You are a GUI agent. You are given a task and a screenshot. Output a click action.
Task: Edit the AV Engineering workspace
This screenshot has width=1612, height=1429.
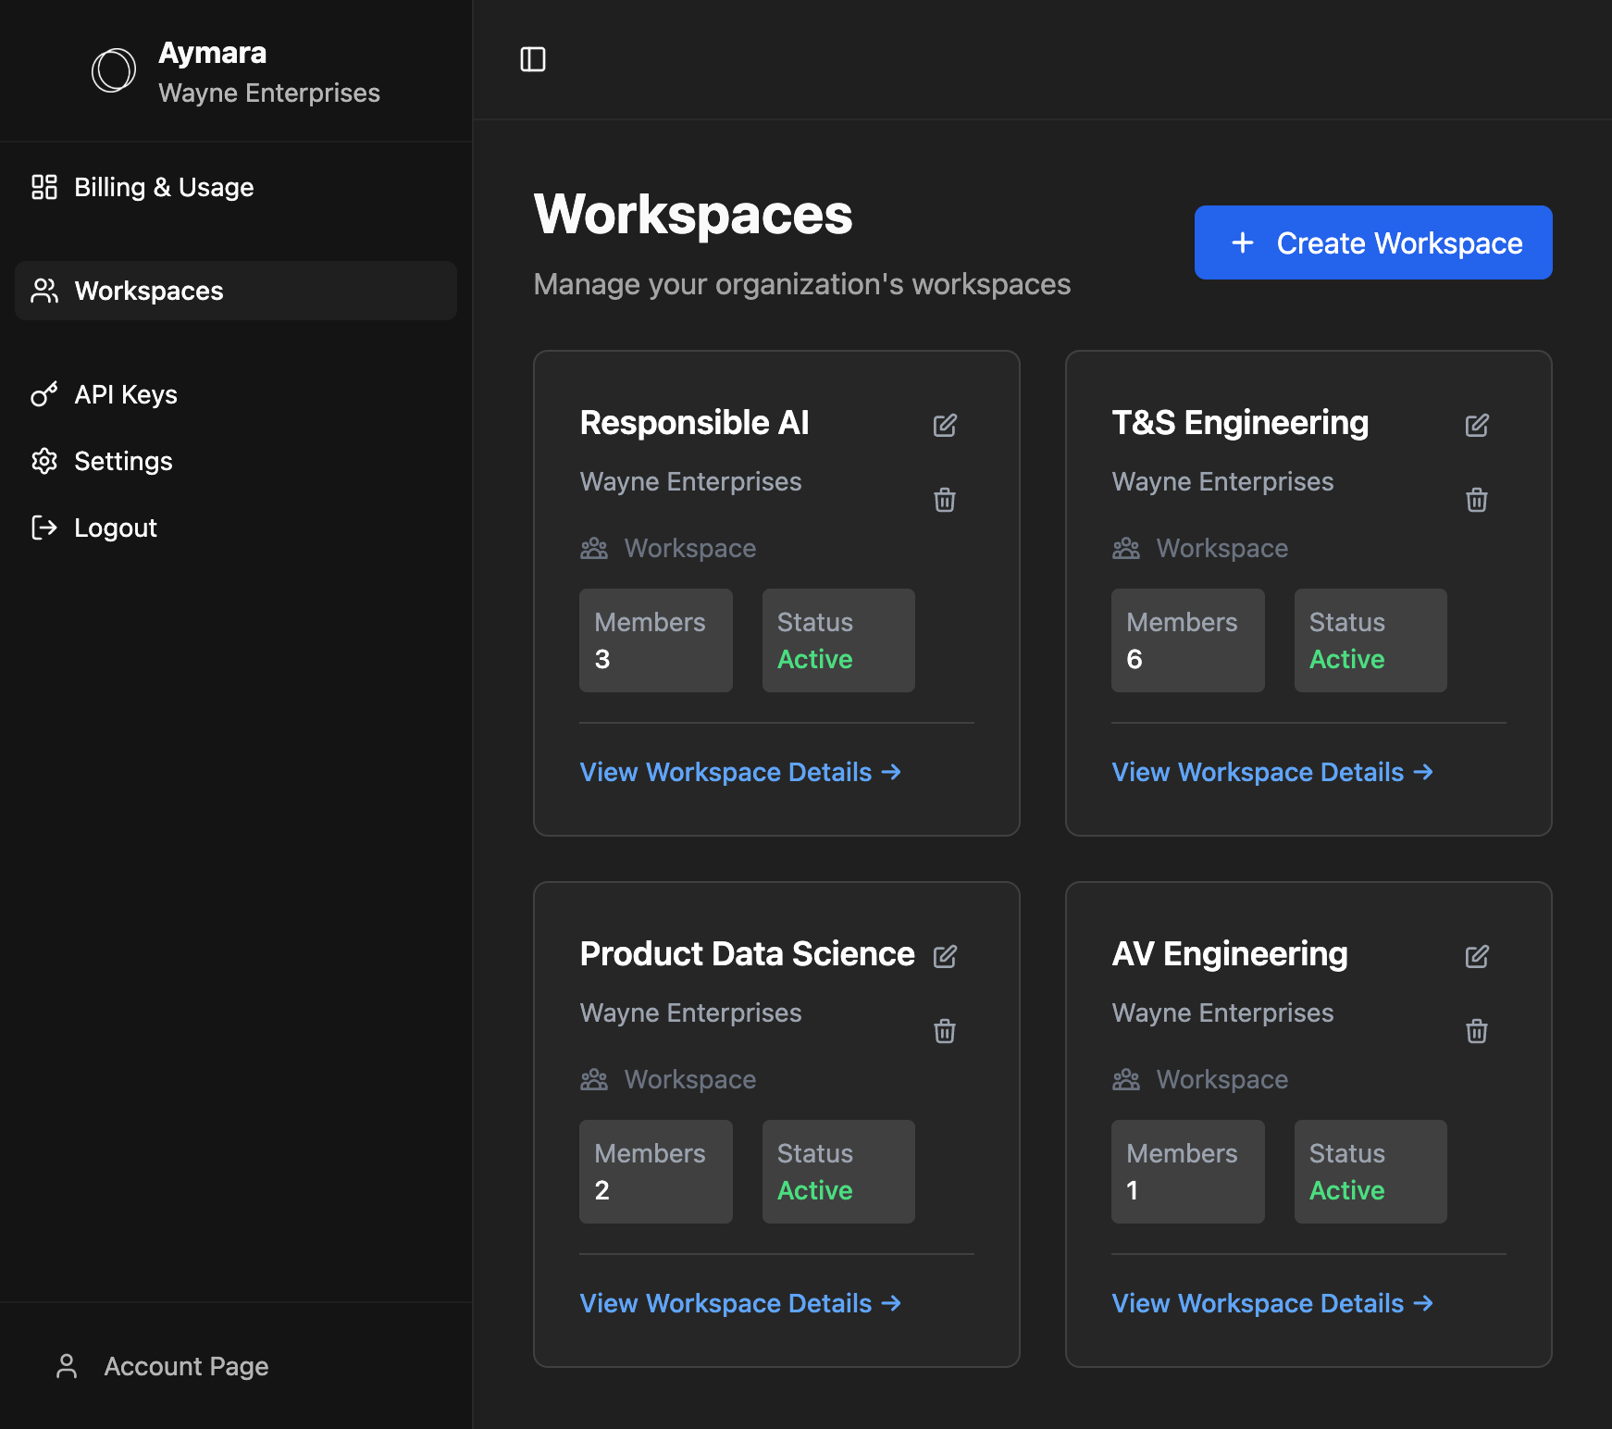click(x=1477, y=956)
